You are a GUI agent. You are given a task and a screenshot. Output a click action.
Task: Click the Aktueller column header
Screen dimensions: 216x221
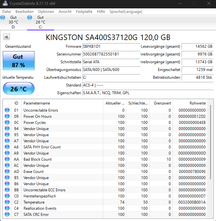[x=115, y=103]
